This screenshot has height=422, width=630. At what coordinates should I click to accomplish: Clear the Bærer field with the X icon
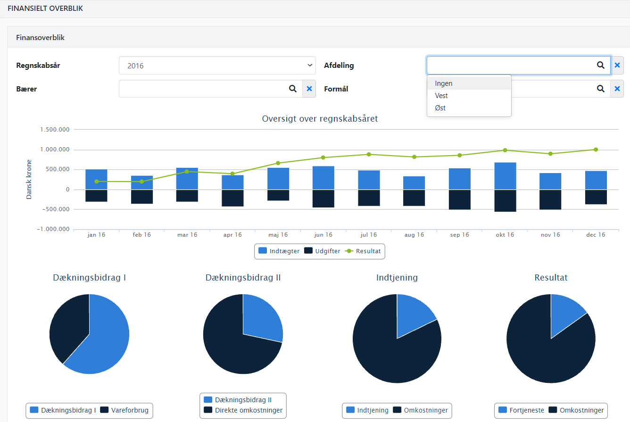pos(309,89)
